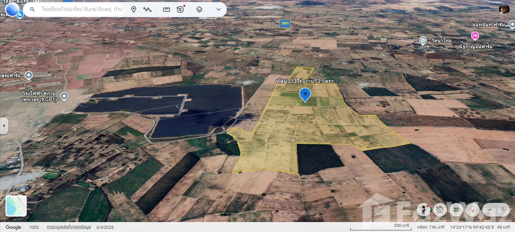515x232 pixels.
Task: Select the Add placemark tool
Action: [134, 10]
